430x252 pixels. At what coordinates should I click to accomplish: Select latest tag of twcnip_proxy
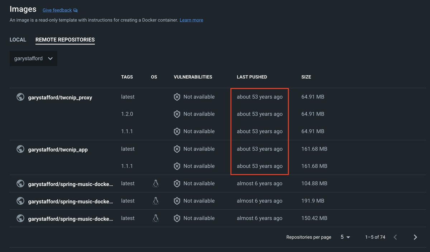pyautogui.click(x=128, y=97)
